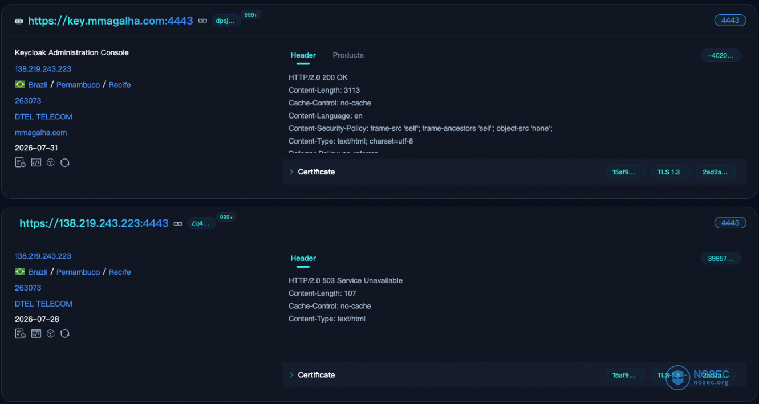Click DTEL TELECOM in Keycloak result

tap(44, 116)
